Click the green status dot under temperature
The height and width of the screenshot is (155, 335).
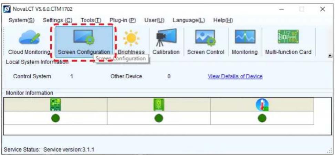262,118
